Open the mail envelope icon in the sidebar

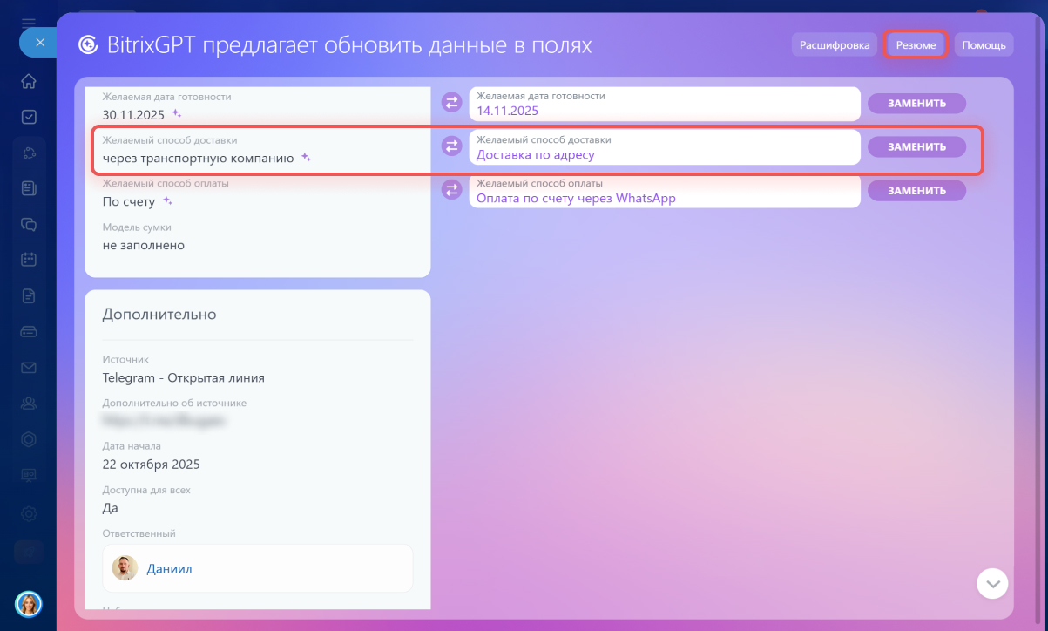(29, 367)
